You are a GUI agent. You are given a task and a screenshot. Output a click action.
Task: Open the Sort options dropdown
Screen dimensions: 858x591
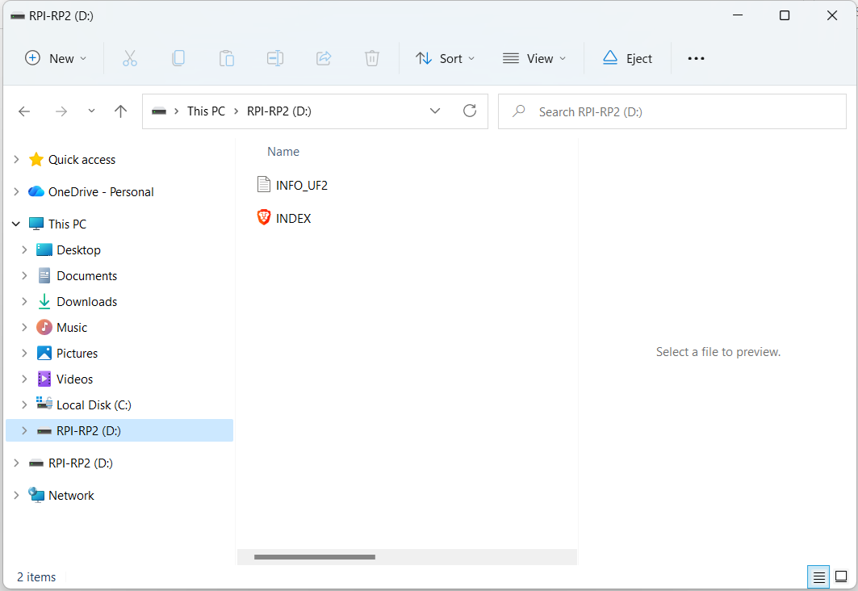445,58
